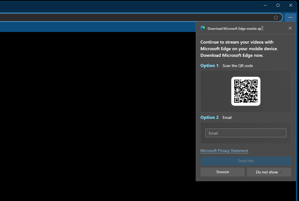The image size is (299, 201).
Task: Click the 'Download Microsoft Edge mobile app' title
Action: pyautogui.click(x=235, y=29)
